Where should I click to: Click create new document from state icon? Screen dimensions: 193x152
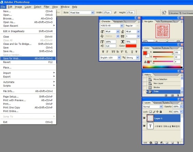(x=166, y=95)
